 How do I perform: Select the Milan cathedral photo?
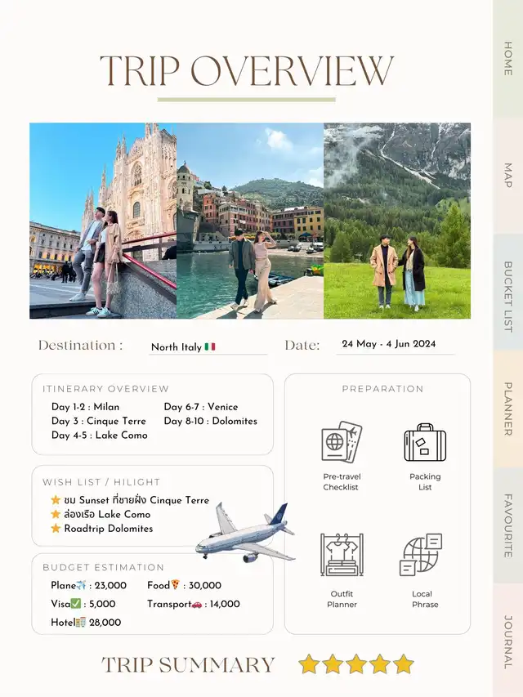coord(103,221)
